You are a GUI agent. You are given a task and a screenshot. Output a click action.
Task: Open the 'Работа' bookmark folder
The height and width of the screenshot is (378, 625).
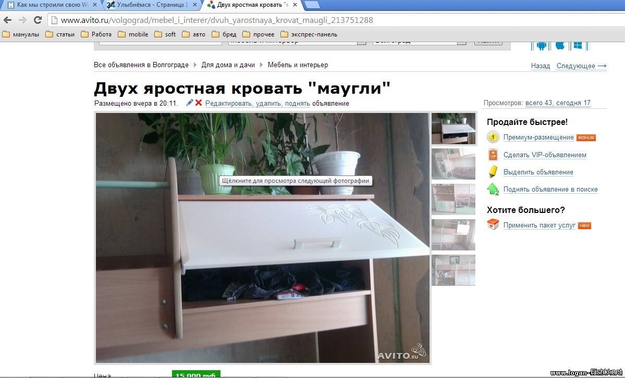[96, 34]
